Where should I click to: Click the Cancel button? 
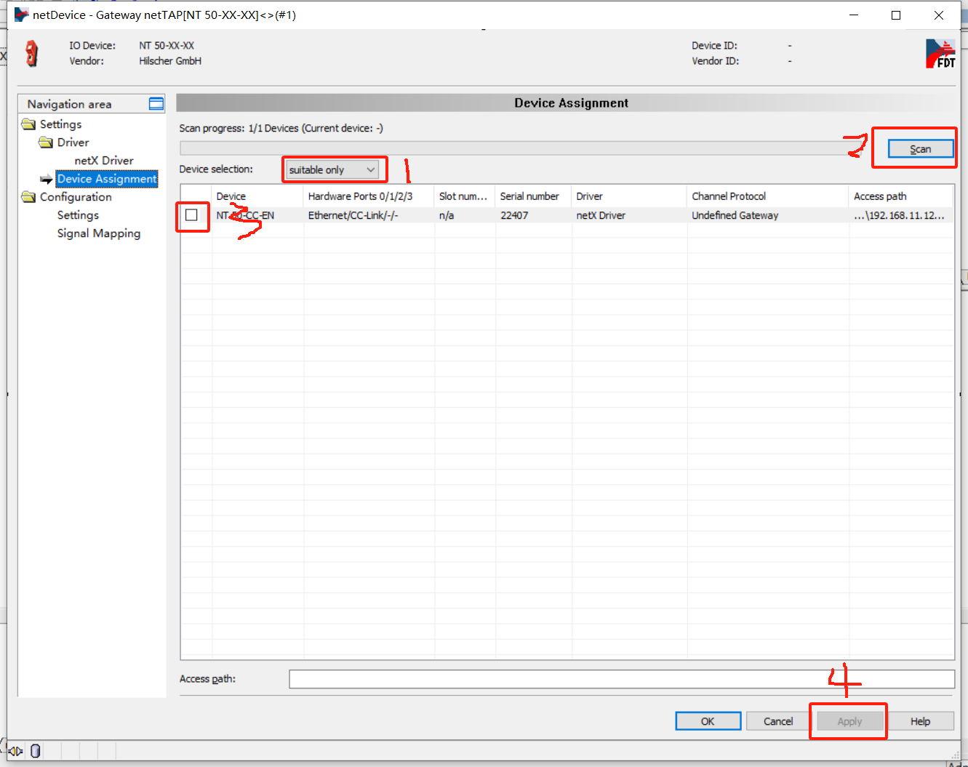tap(777, 721)
